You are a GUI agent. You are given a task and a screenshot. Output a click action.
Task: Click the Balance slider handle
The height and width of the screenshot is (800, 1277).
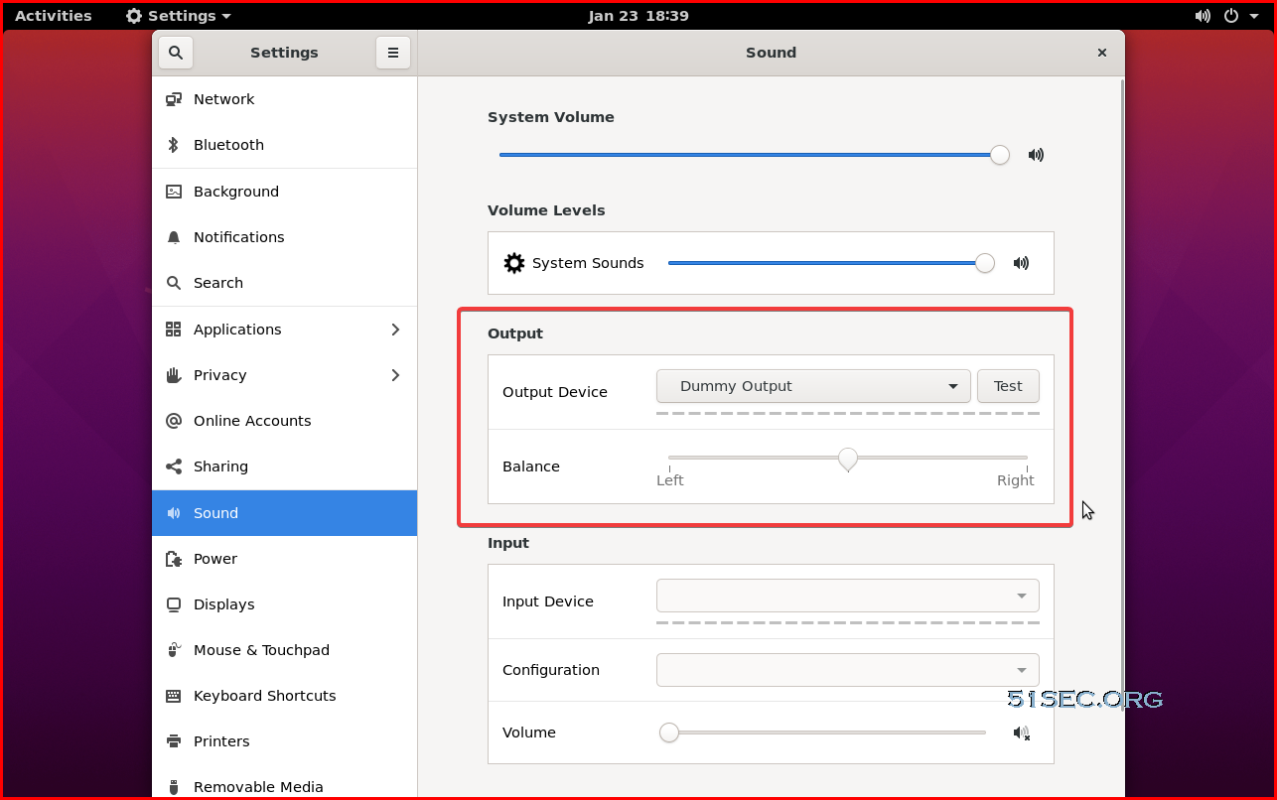[848, 459]
